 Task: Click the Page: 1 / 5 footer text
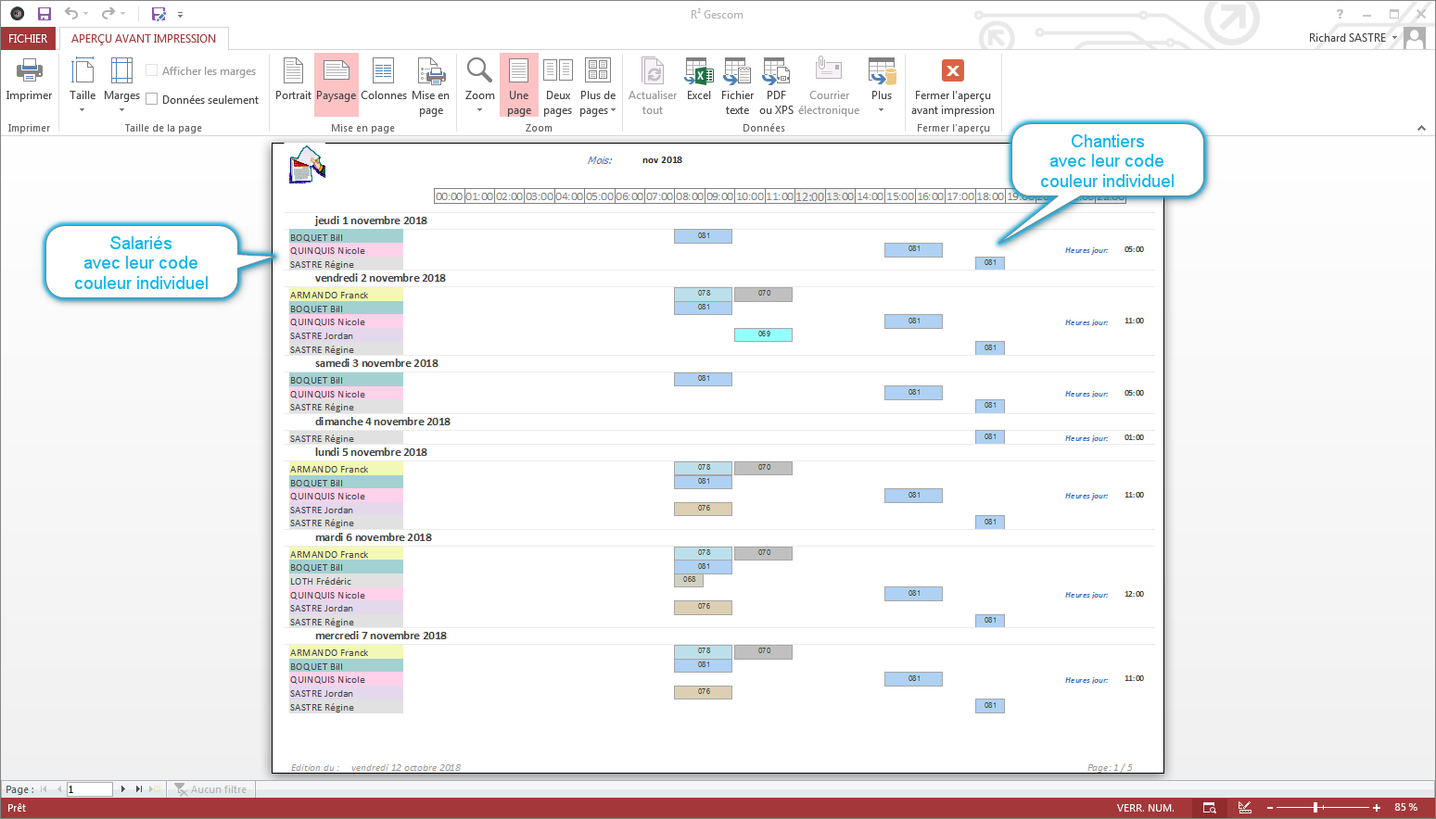coord(1110,767)
